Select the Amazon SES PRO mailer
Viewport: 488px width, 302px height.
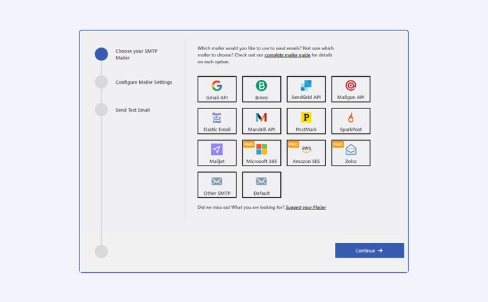(x=306, y=153)
